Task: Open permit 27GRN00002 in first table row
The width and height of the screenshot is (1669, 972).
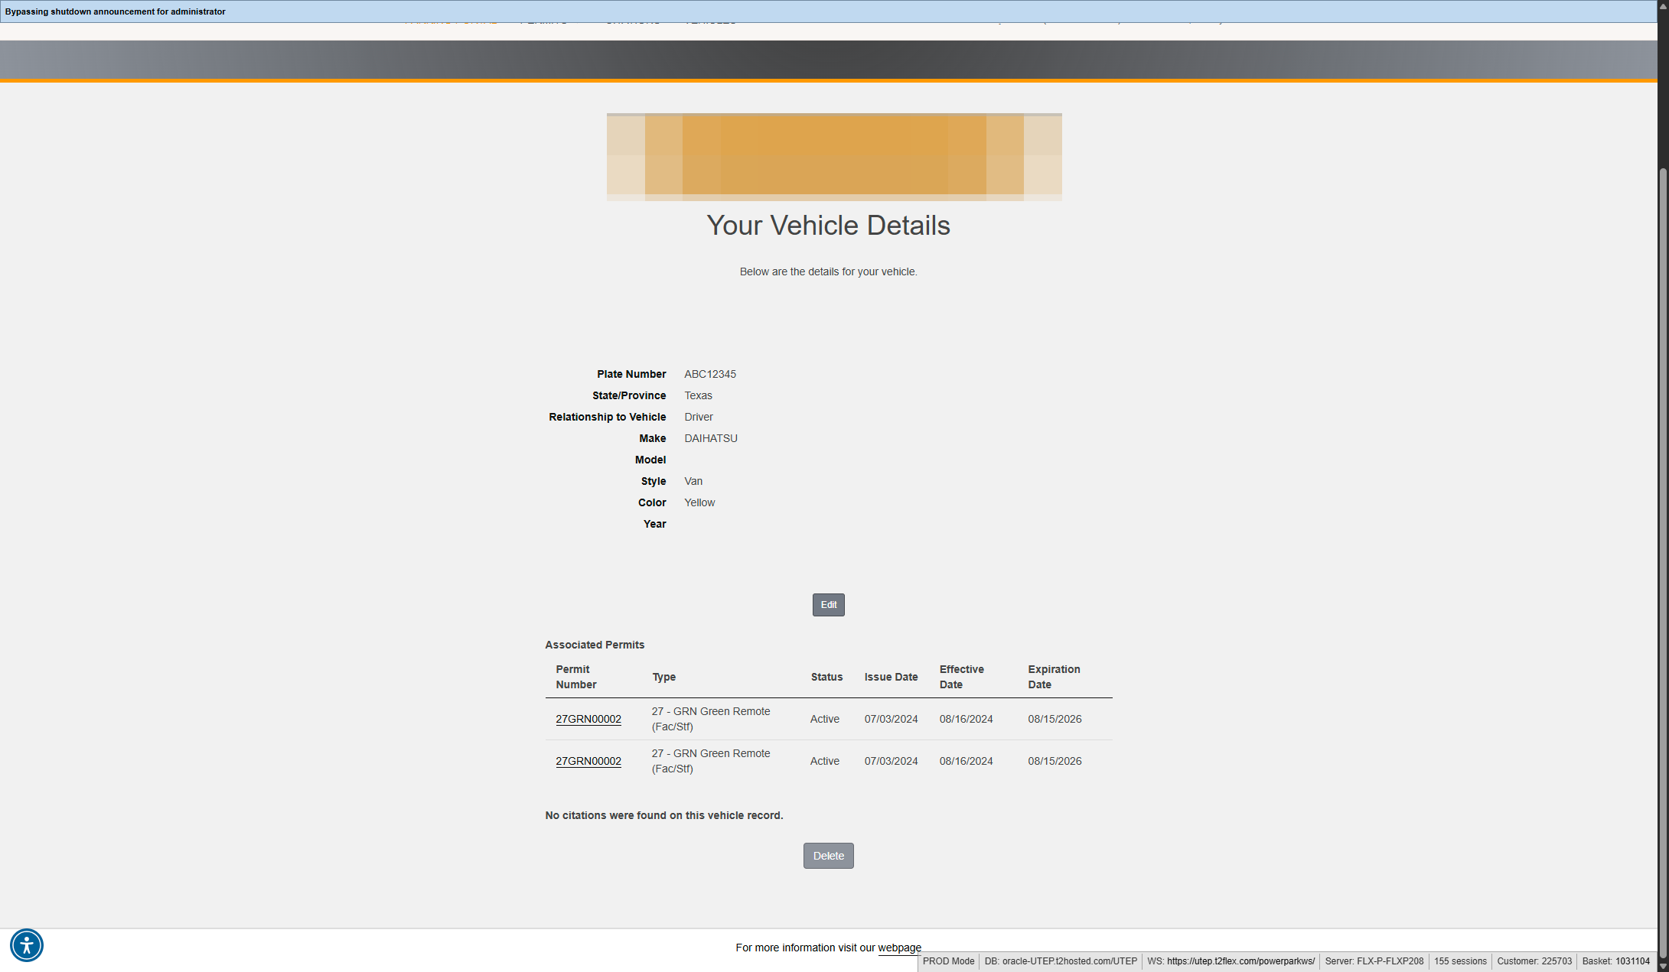Action: (x=588, y=719)
